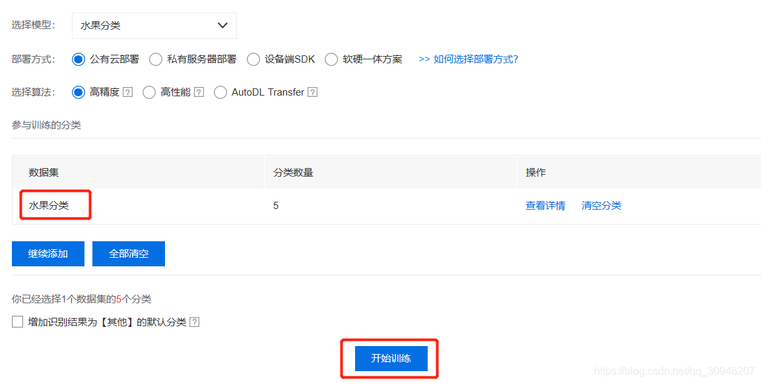Choose the 高性能 algorithm
Screen dimensions: 761x383
click(x=149, y=92)
